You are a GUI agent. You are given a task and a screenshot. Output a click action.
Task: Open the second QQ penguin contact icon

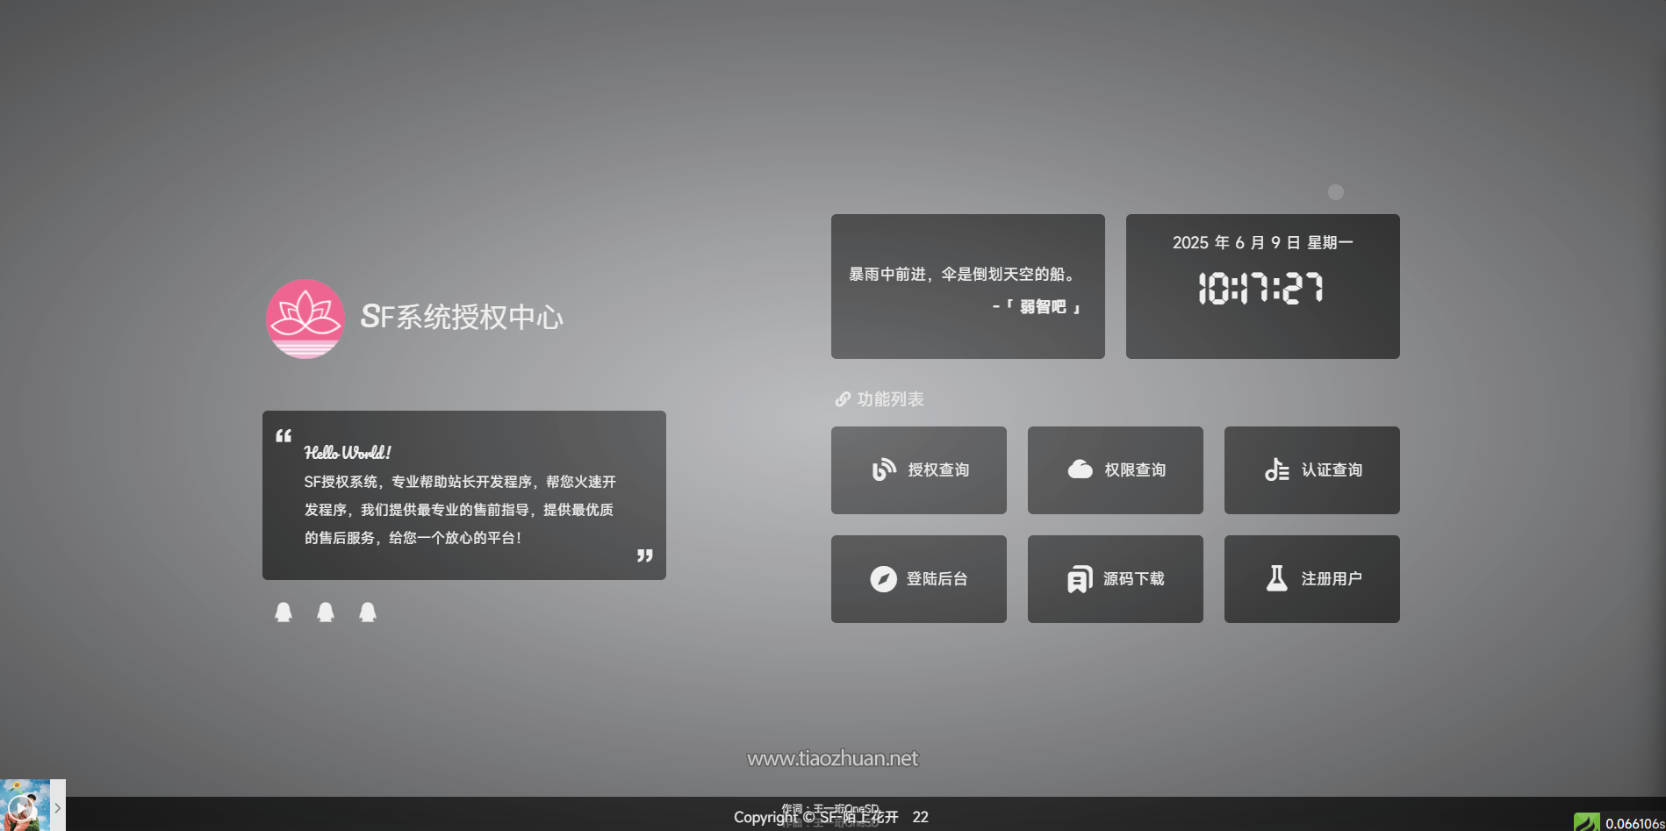point(326,612)
